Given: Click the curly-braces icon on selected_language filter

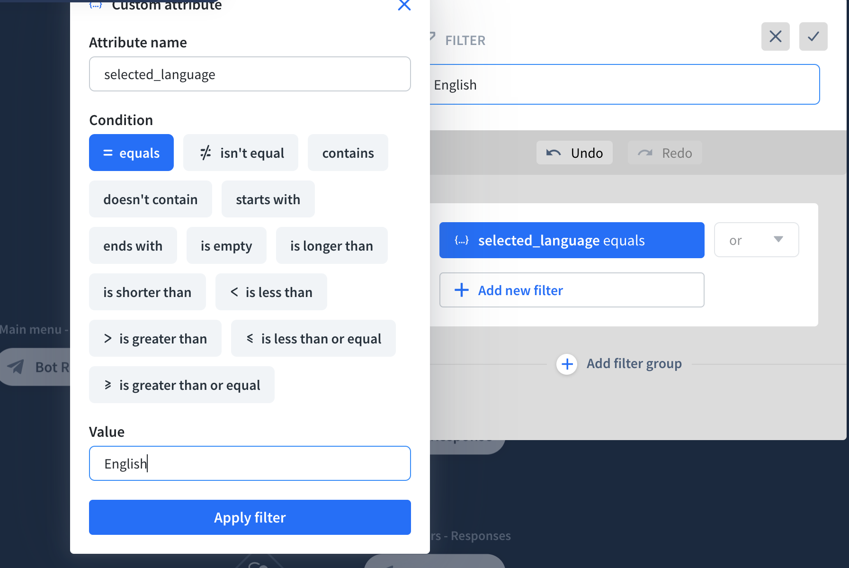Looking at the screenshot, I should pos(462,240).
